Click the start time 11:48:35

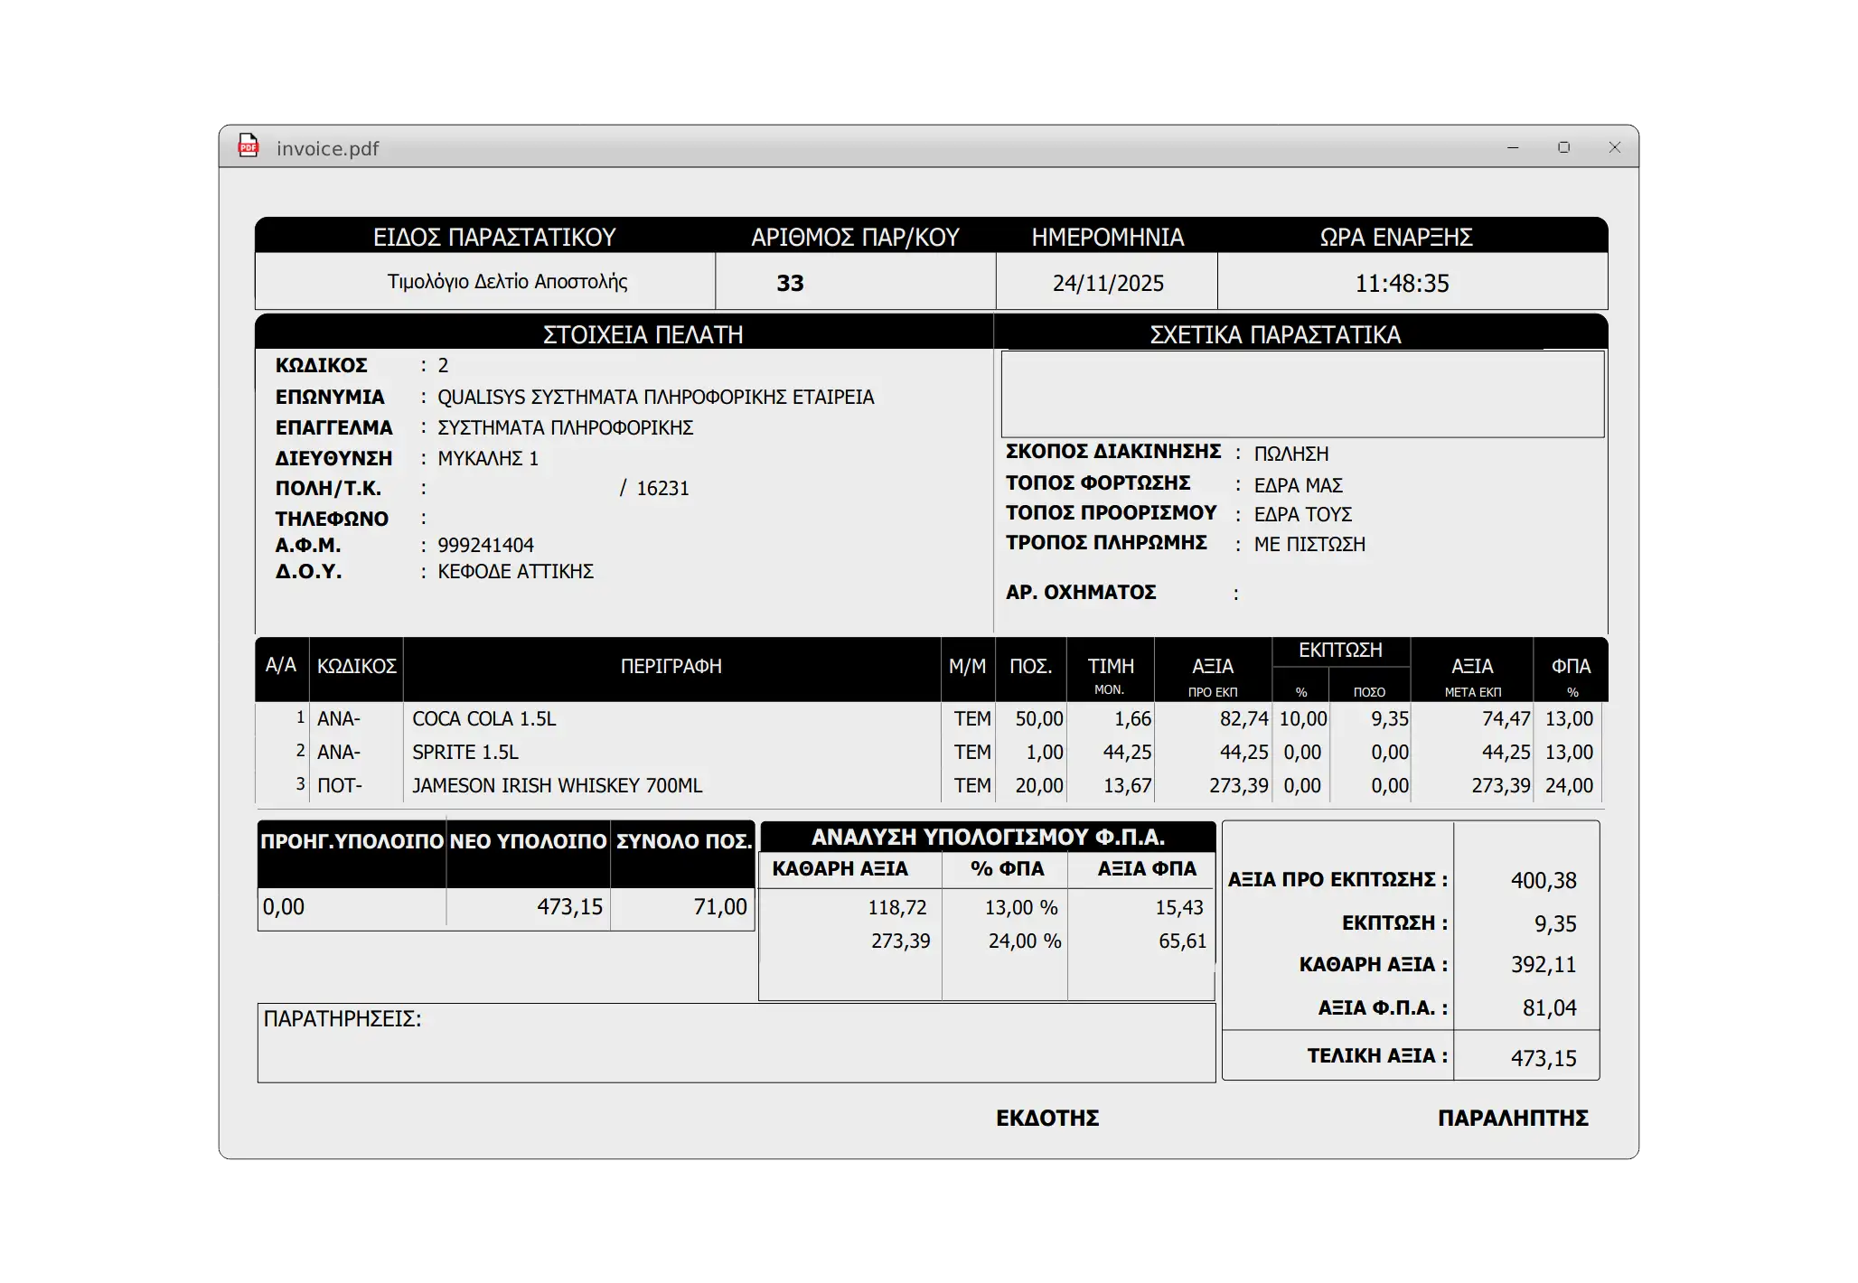click(1402, 284)
